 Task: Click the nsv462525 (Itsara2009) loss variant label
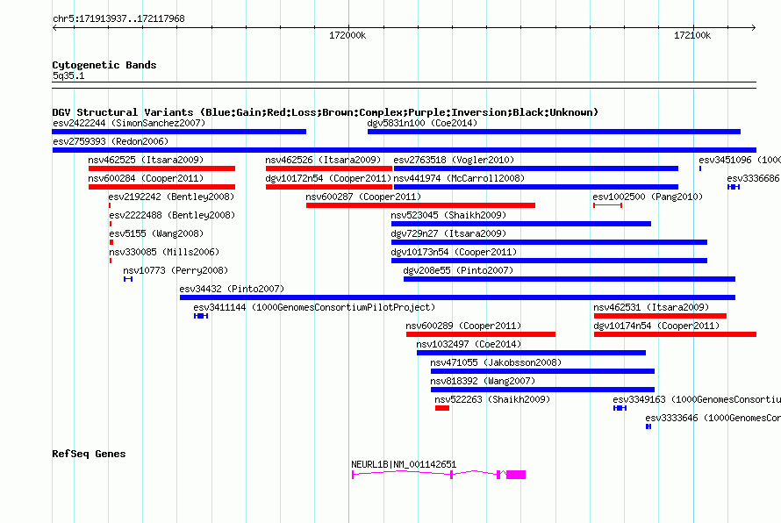point(146,160)
